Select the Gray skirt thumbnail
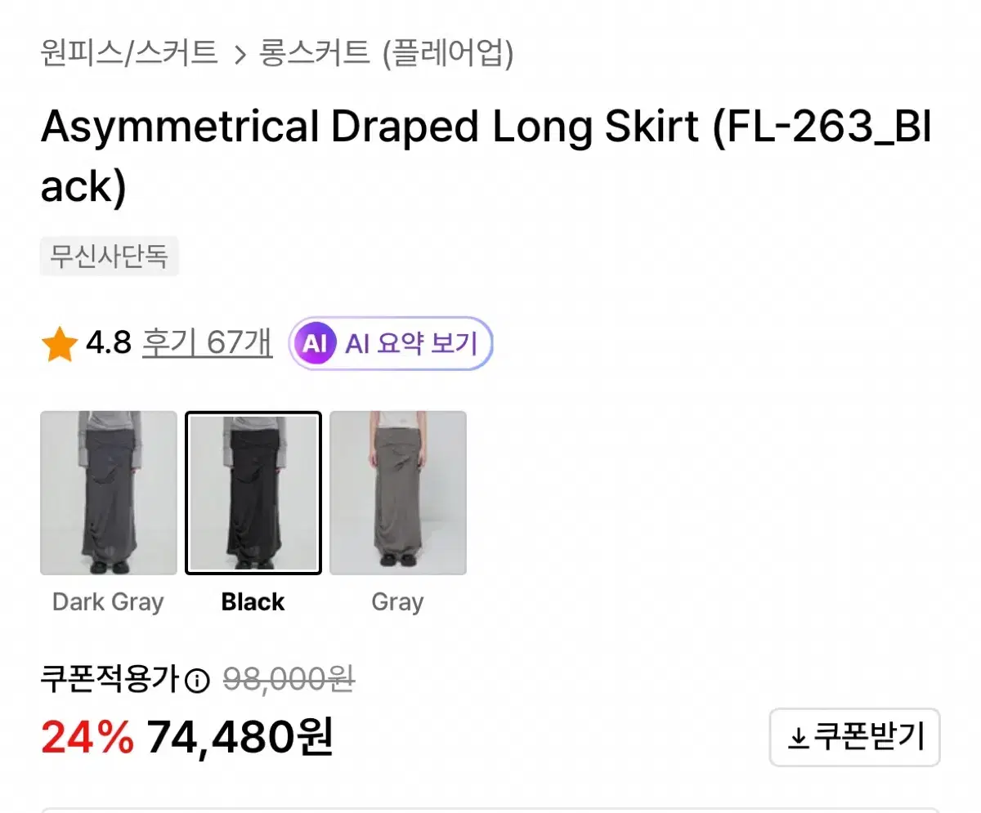The height and width of the screenshot is (813, 981). coord(398,493)
